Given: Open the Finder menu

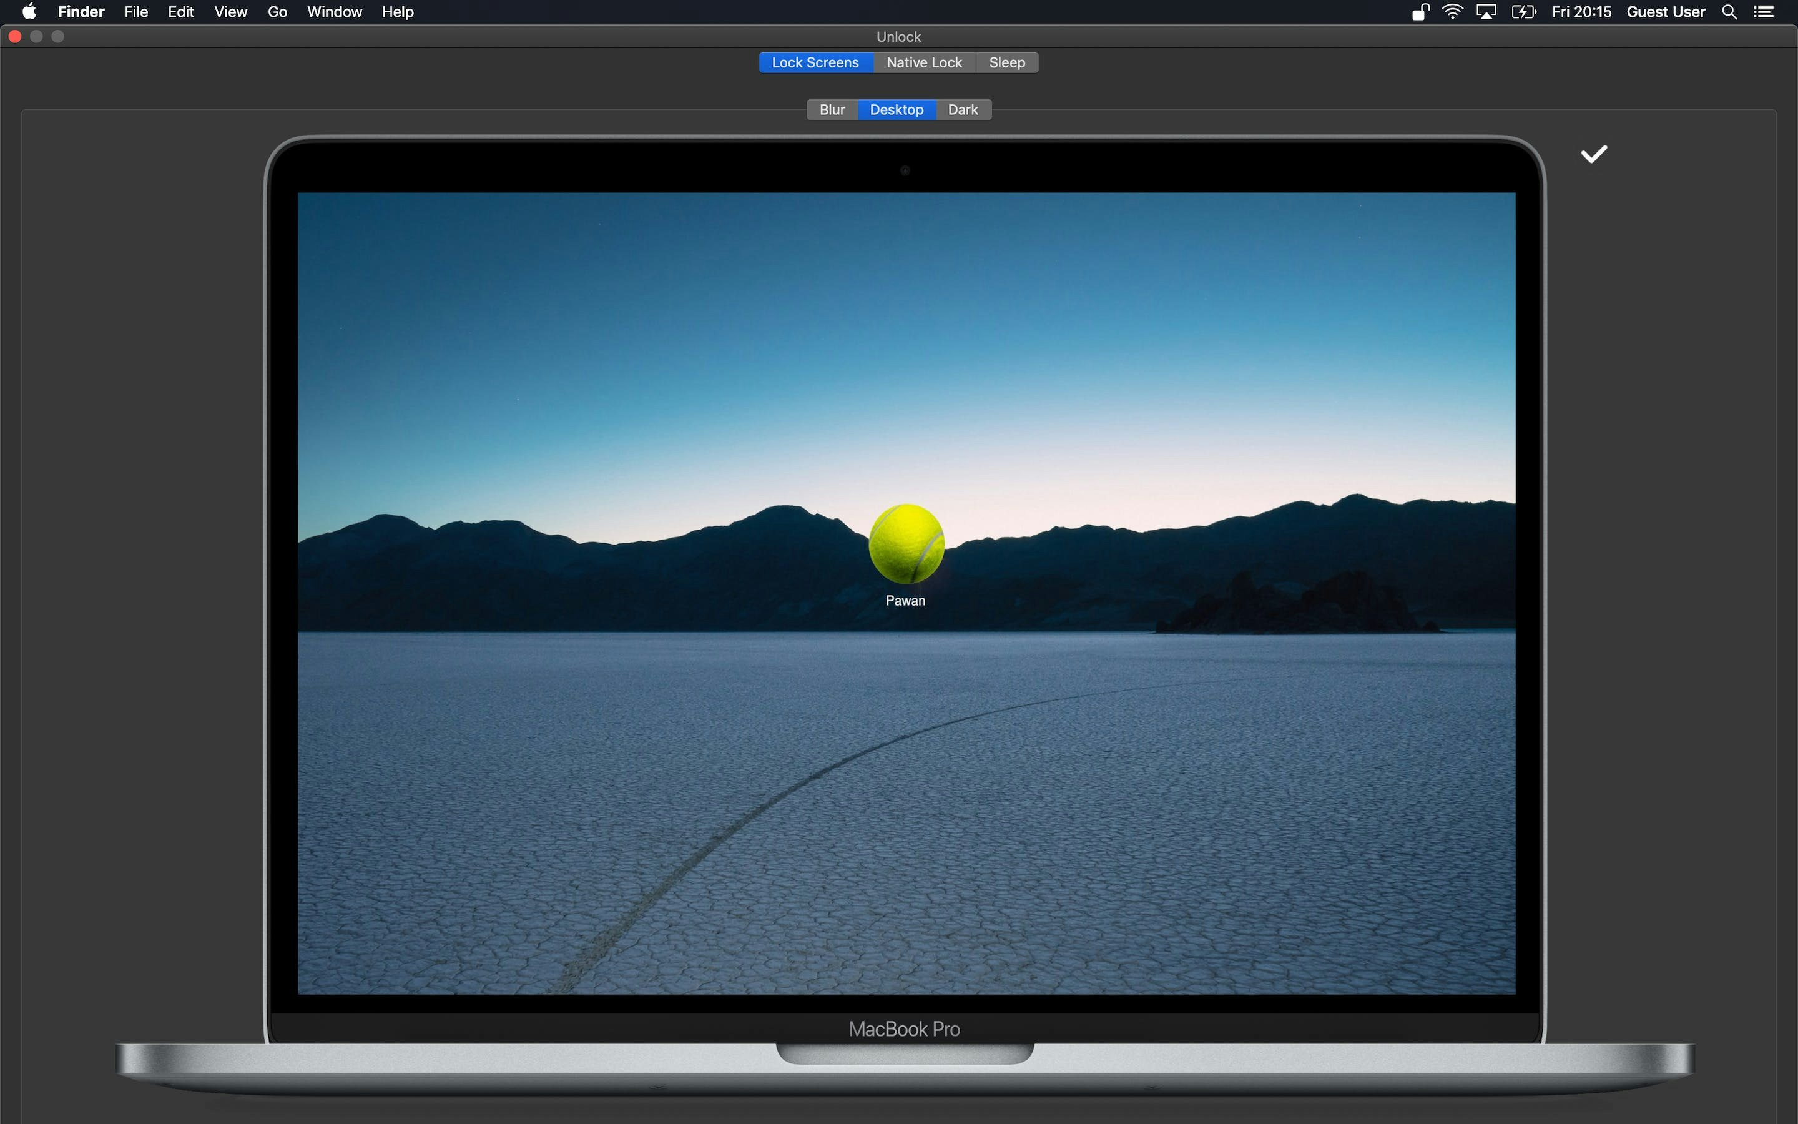Looking at the screenshot, I should [x=81, y=12].
